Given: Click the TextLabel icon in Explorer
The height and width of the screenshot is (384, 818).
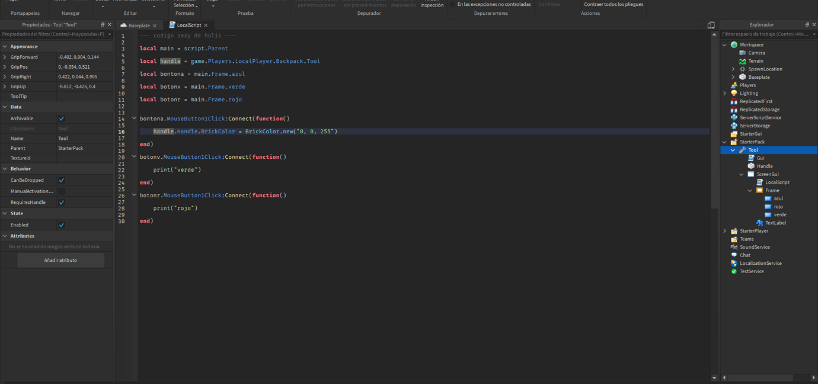Looking at the screenshot, I should 759,223.
